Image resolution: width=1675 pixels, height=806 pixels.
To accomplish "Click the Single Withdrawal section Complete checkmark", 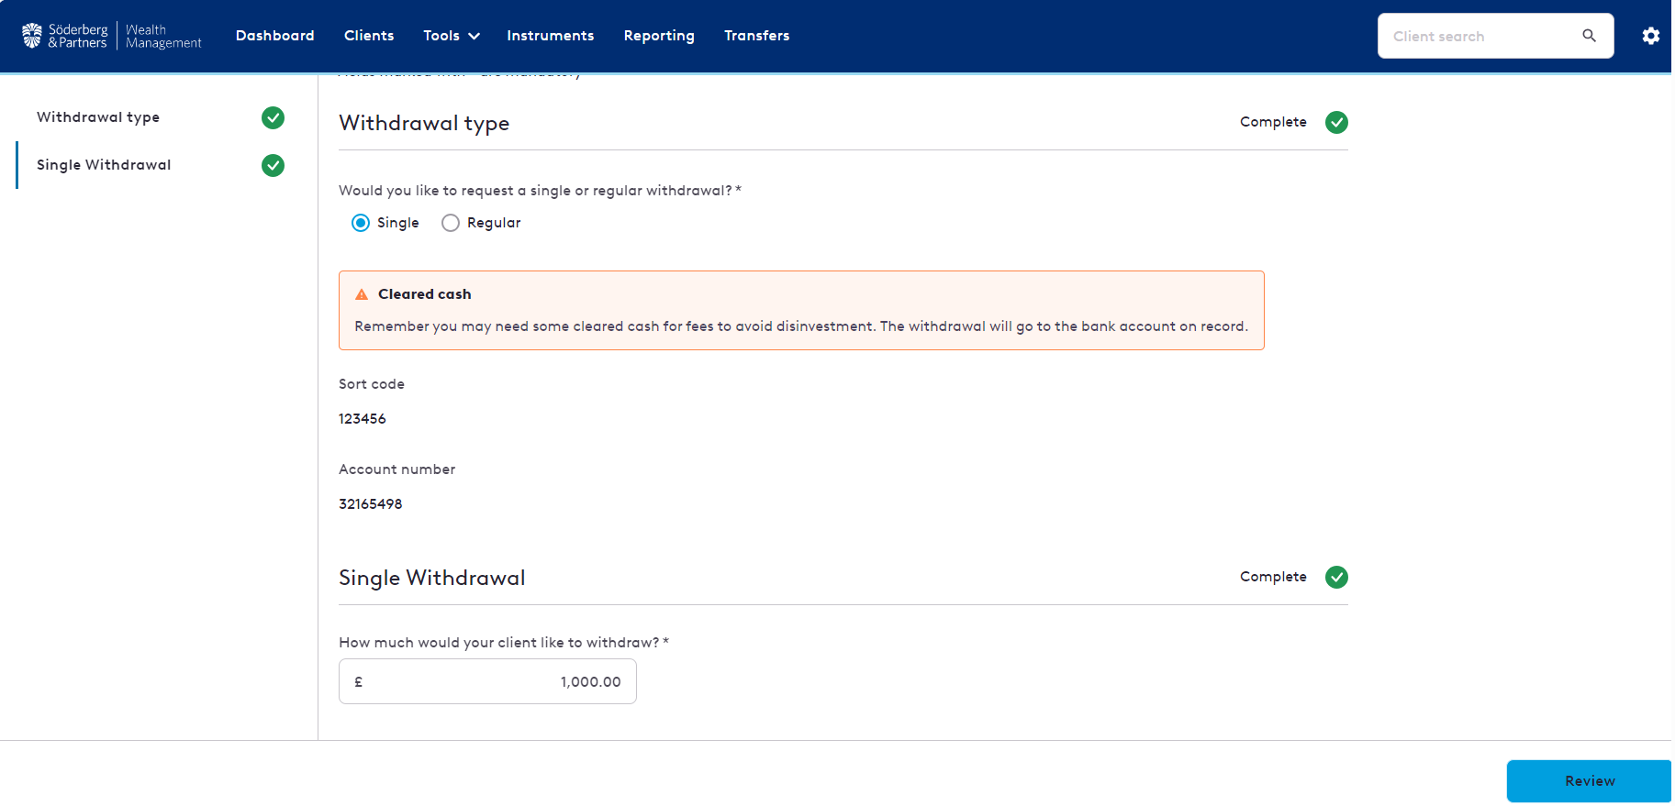I will pyautogui.click(x=1336, y=577).
